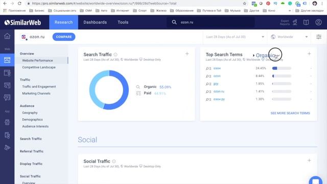Switch to Tools tab
This screenshot has width=327, height=184.
pos(123,22)
